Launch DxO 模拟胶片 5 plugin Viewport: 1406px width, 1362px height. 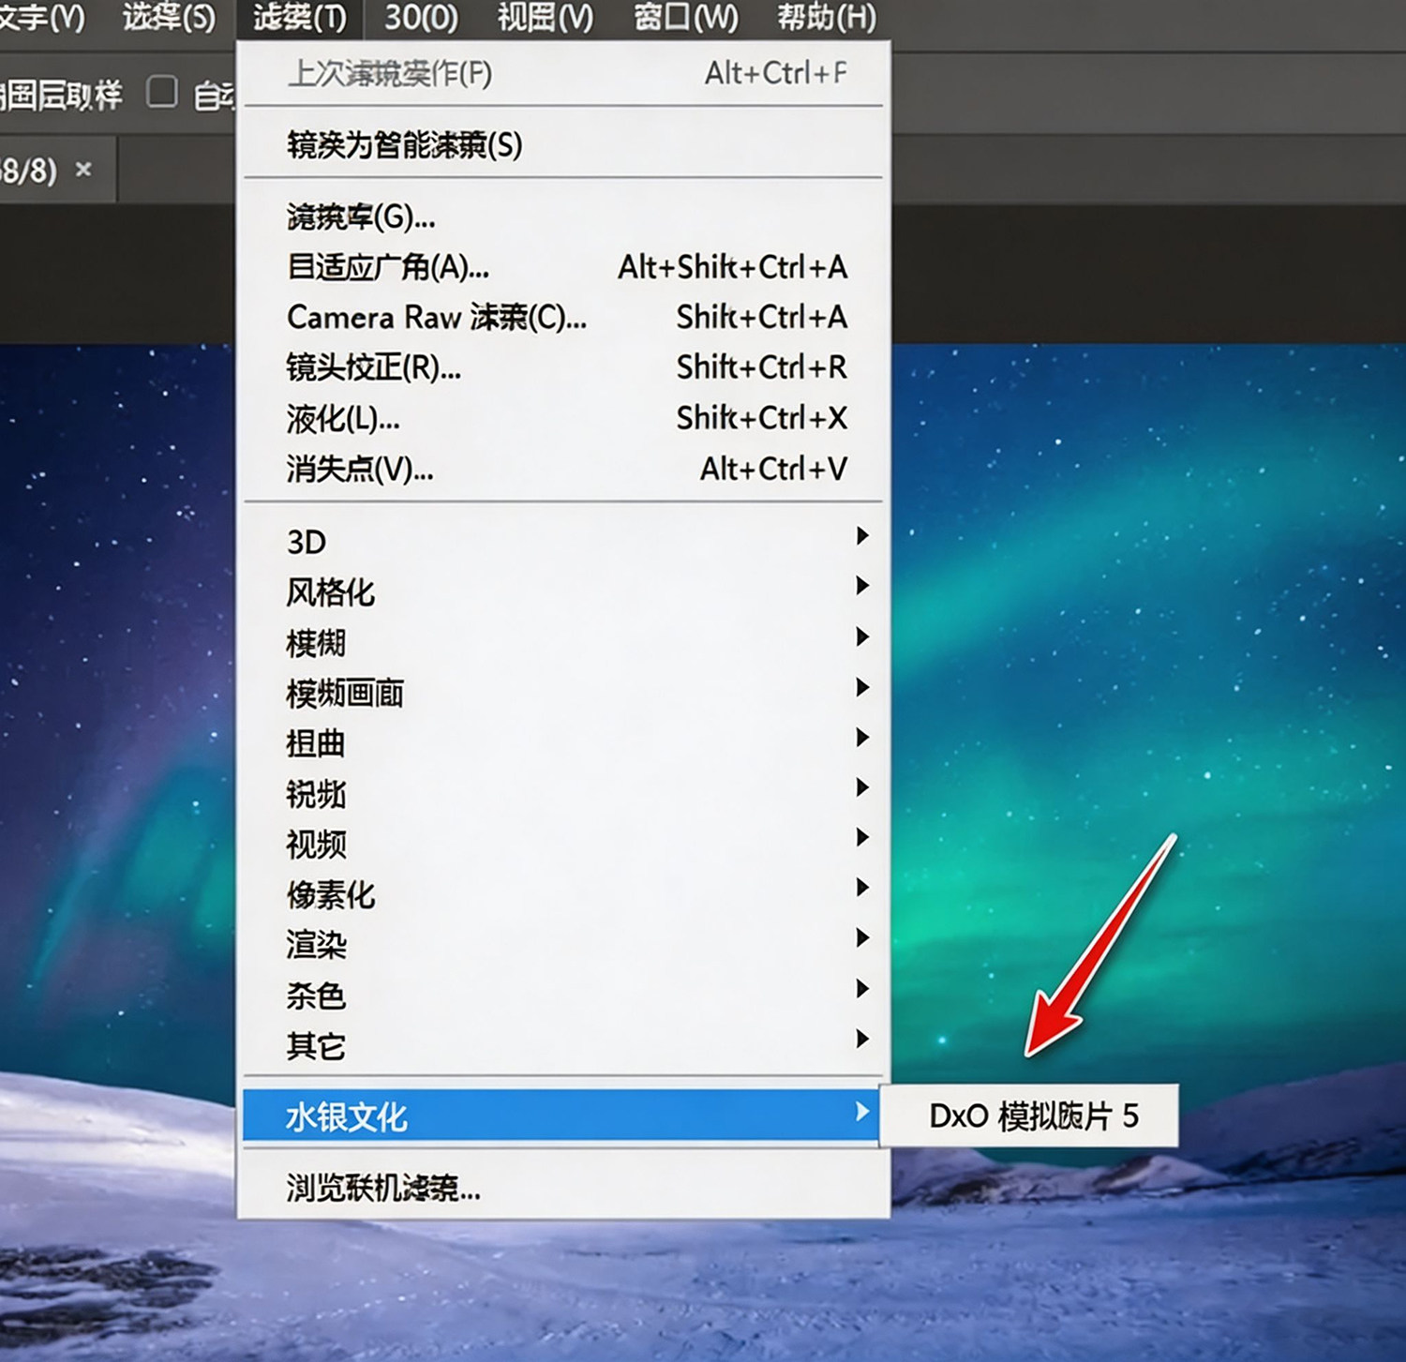click(x=1029, y=1115)
